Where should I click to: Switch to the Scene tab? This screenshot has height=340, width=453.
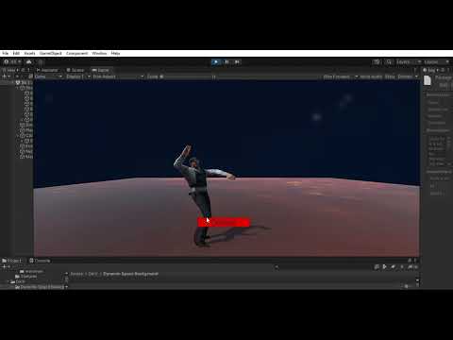click(75, 70)
